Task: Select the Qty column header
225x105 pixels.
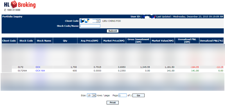Action: (65, 41)
